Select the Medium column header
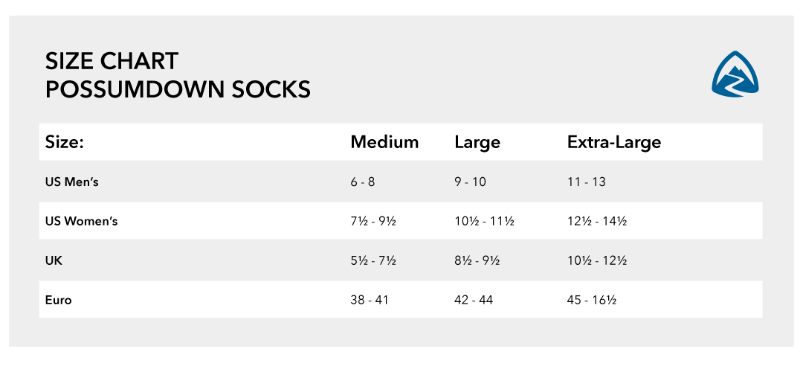Viewport: 803px width, 372px height. coord(384,142)
